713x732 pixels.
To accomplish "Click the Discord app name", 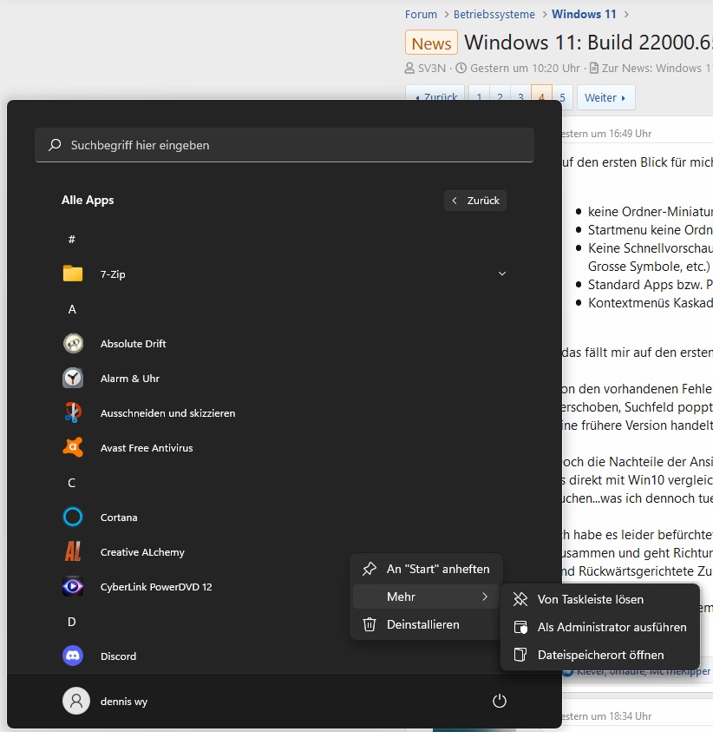I will (x=118, y=656).
